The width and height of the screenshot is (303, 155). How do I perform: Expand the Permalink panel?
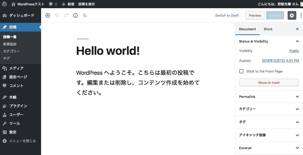tap(269, 97)
